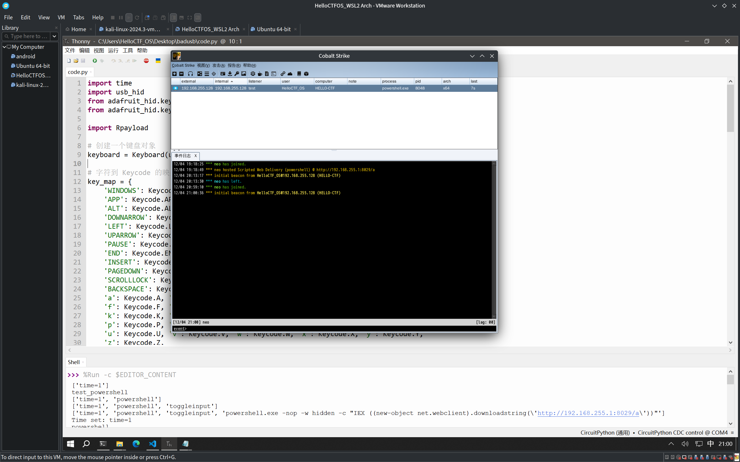Switch to Ubuntu 64-bit VM tab
Viewport: 740px width, 462px height.
(x=274, y=29)
